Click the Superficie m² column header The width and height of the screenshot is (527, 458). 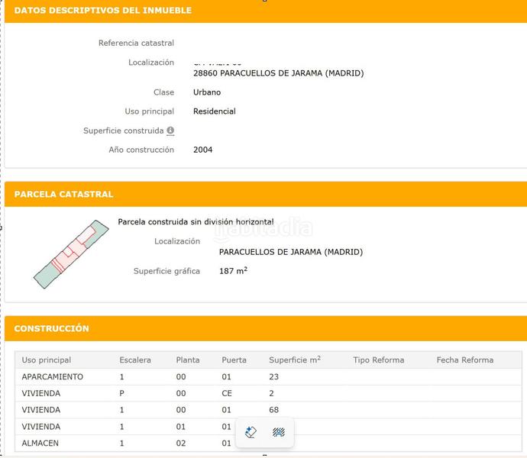point(295,360)
